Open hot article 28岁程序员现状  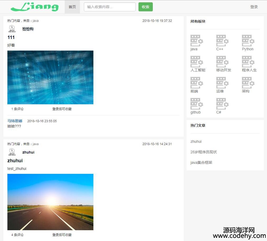(x=203, y=152)
